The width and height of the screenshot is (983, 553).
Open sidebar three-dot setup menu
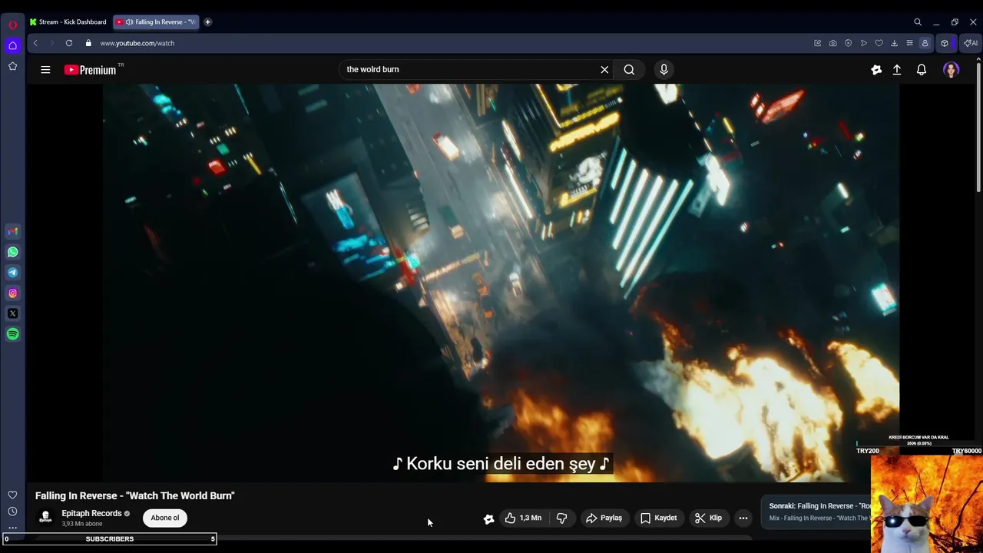pos(12,528)
